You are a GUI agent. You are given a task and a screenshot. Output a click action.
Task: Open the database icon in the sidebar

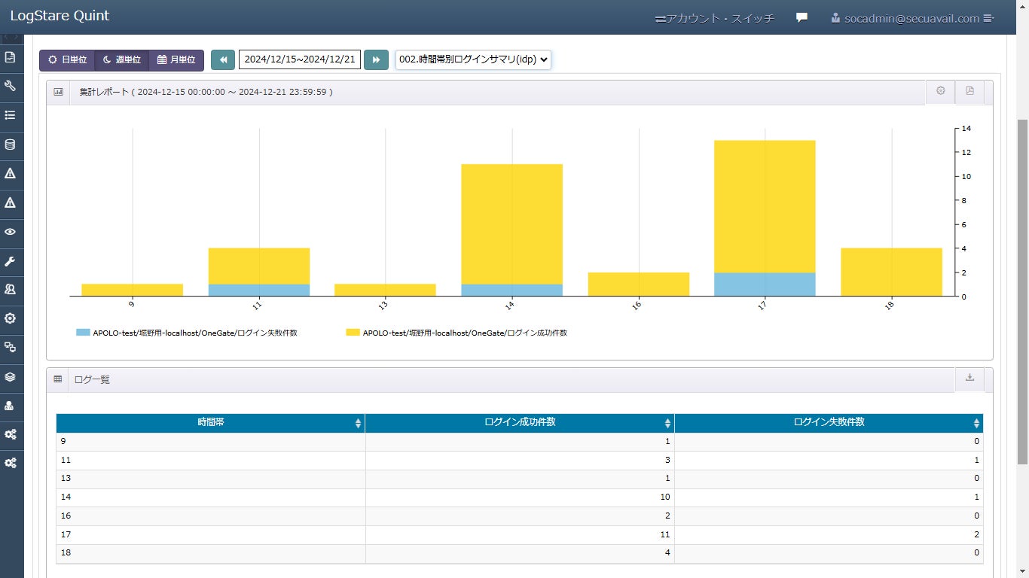(11, 144)
